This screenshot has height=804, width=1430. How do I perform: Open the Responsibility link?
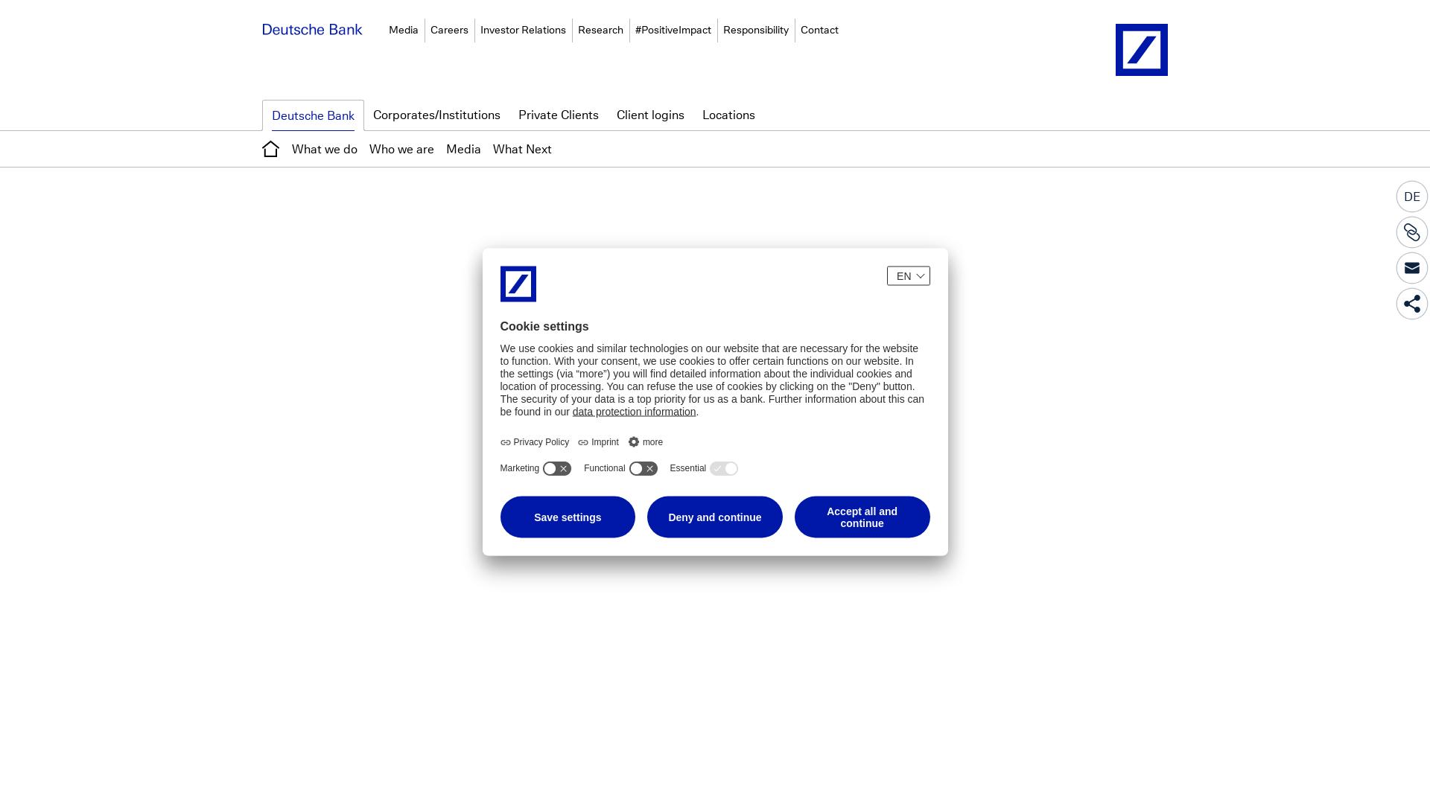755,31
